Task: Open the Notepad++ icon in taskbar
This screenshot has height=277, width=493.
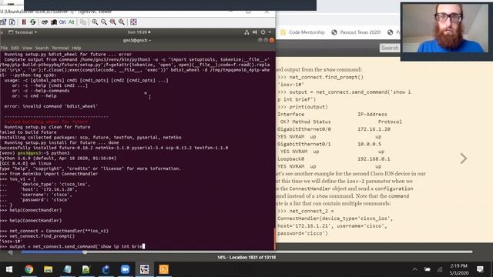Action: [x=86, y=269]
